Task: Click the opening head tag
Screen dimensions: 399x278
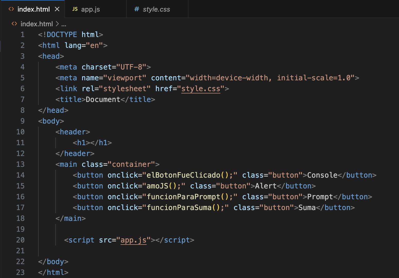Action: 51,56
